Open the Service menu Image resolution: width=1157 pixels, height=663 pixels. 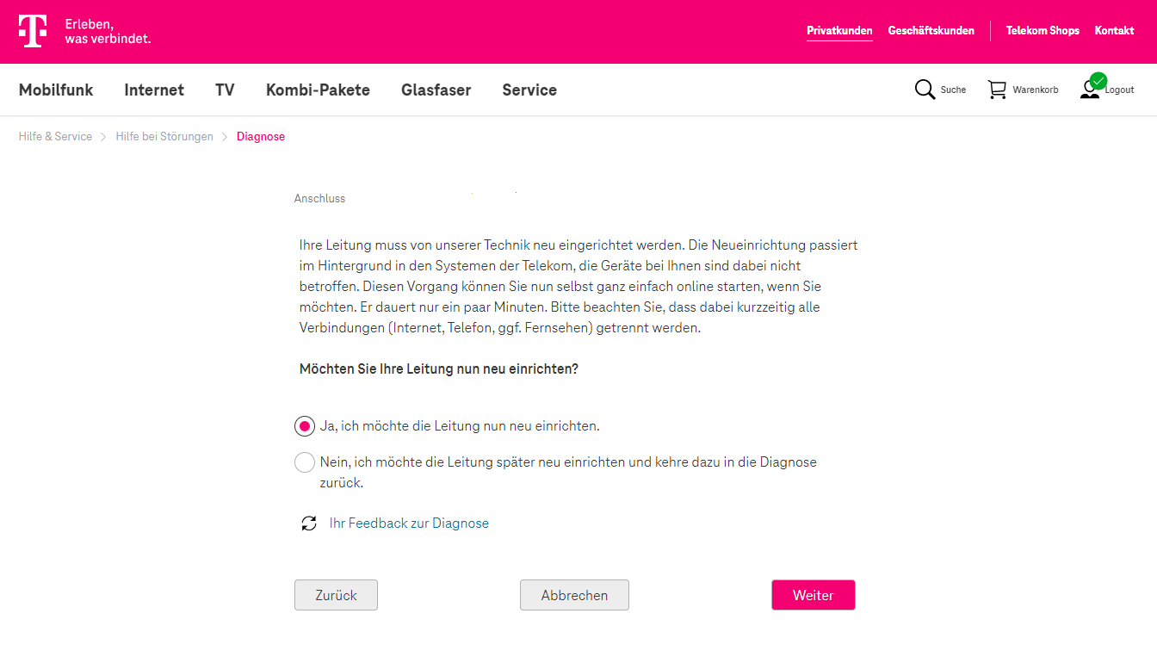tap(529, 90)
